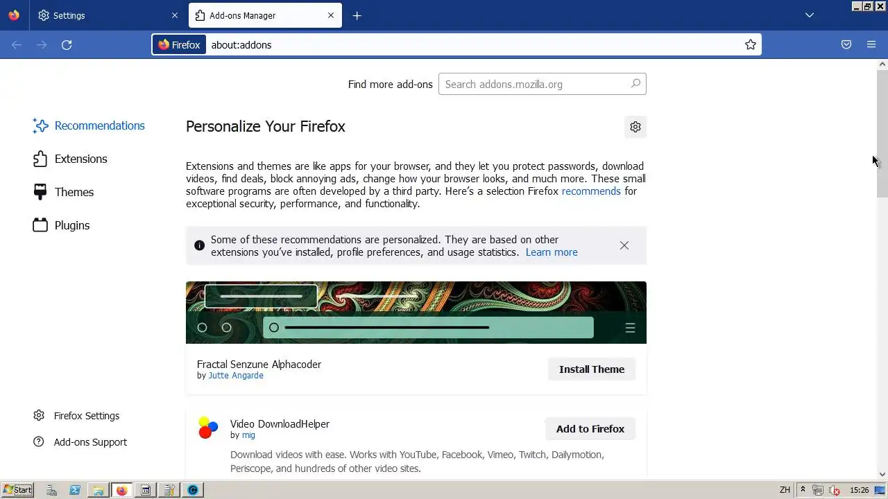Open Extensions category in sidebar
The height and width of the screenshot is (499, 888).
pos(70,159)
